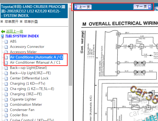
Task: Open Back—Up LighI(3RZ—FE) entry
Action: tap(30, 73)
